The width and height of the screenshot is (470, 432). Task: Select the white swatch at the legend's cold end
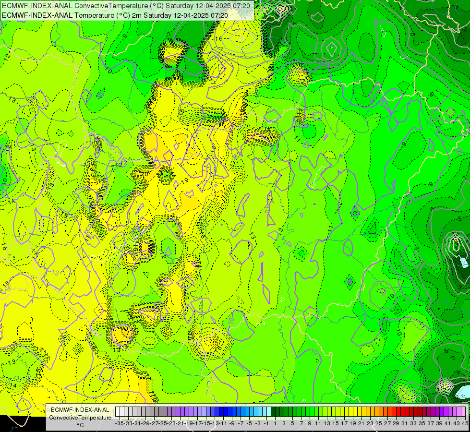[x=118, y=412]
